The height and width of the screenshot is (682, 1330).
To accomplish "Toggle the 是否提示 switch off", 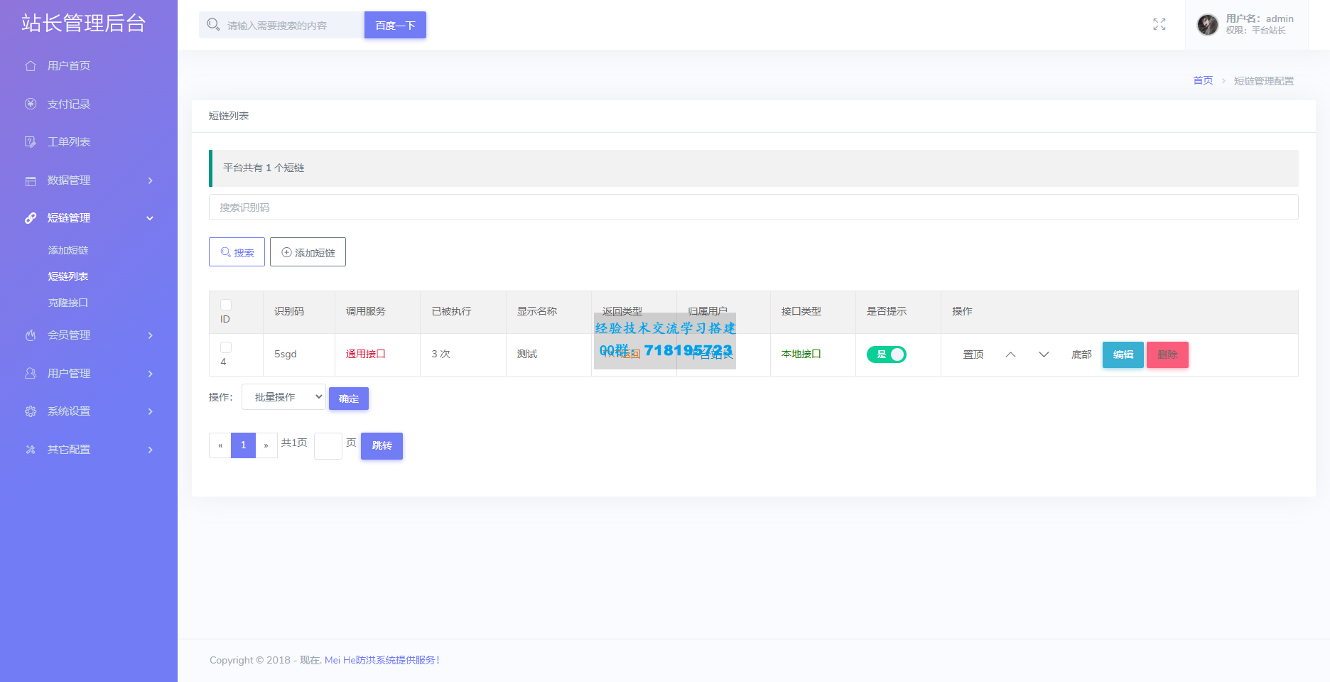I will [886, 354].
